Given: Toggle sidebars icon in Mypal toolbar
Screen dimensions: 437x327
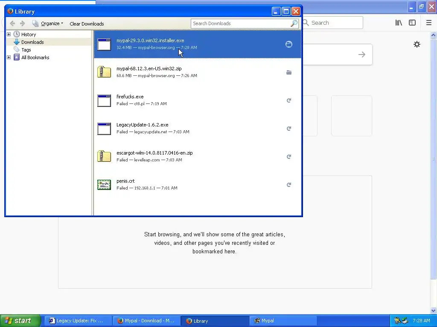Looking at the screenshot, I should point(412,23).
